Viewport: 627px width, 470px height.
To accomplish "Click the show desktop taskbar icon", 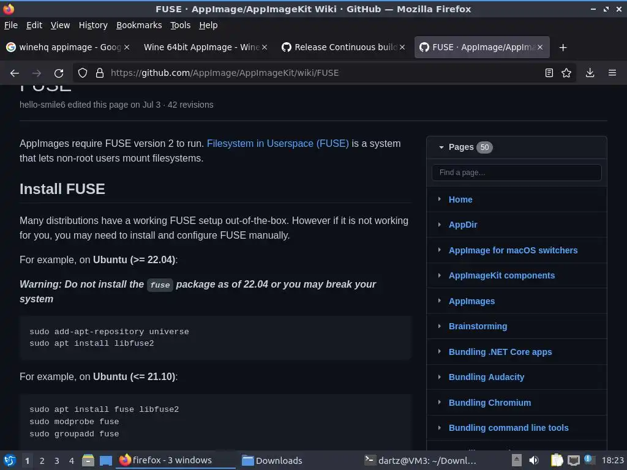I will 105,460.
